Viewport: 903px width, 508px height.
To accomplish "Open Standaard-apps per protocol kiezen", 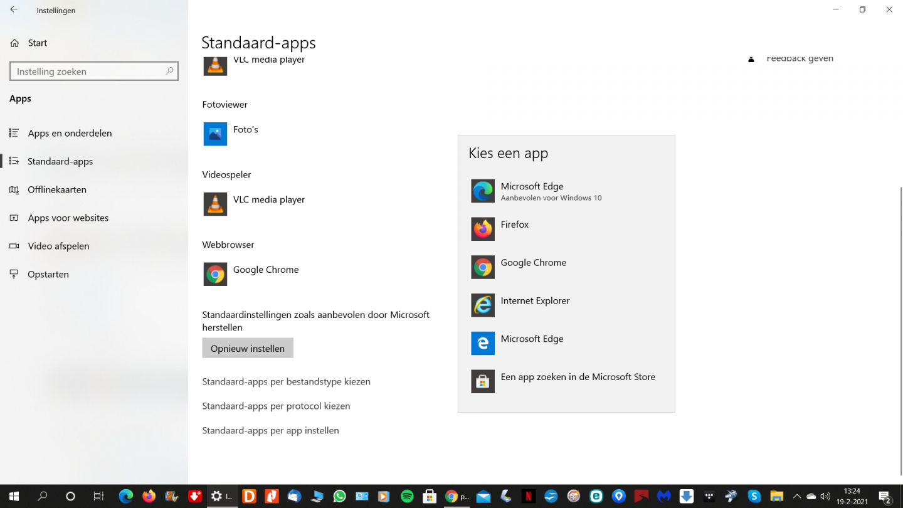I will tap(276, 406).
